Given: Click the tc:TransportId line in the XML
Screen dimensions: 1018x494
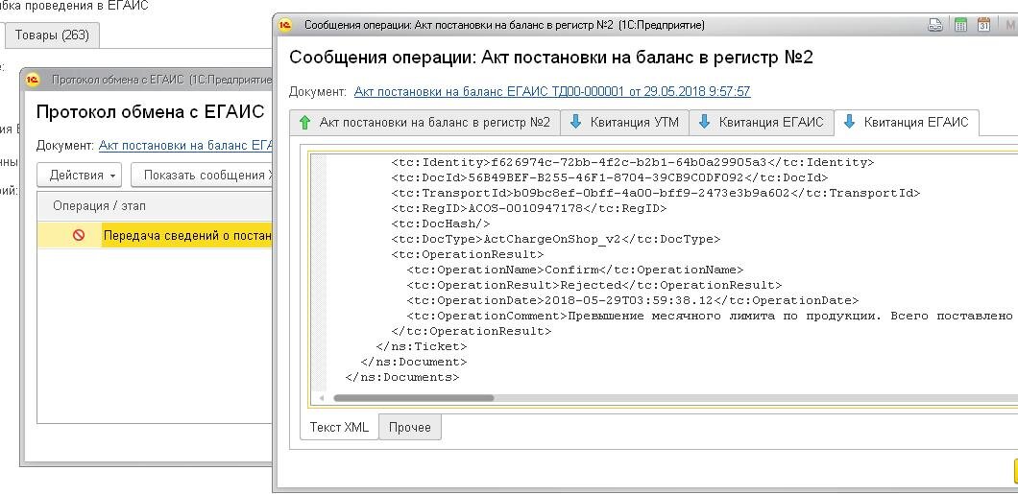Looking at the screenshot, I should click(x=656, y=193).
